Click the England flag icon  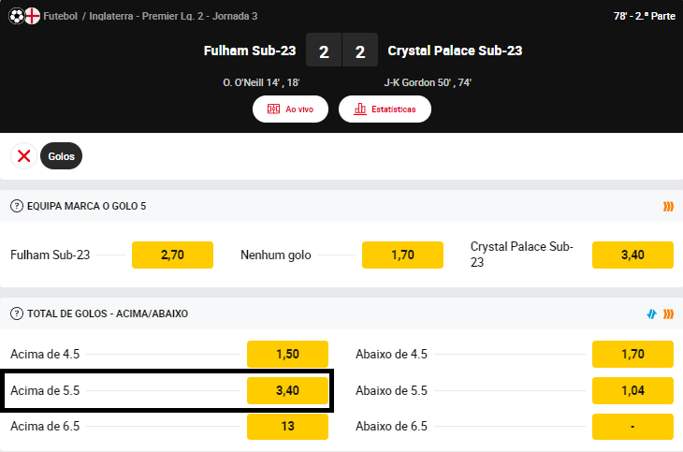pos(33,16)
